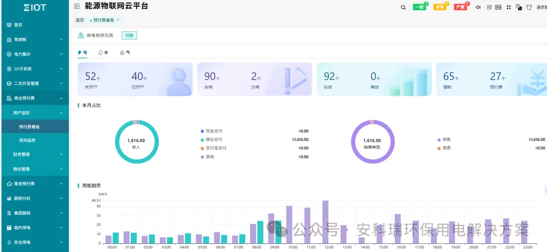Click the CM screen icon in header

click(498, 7)
